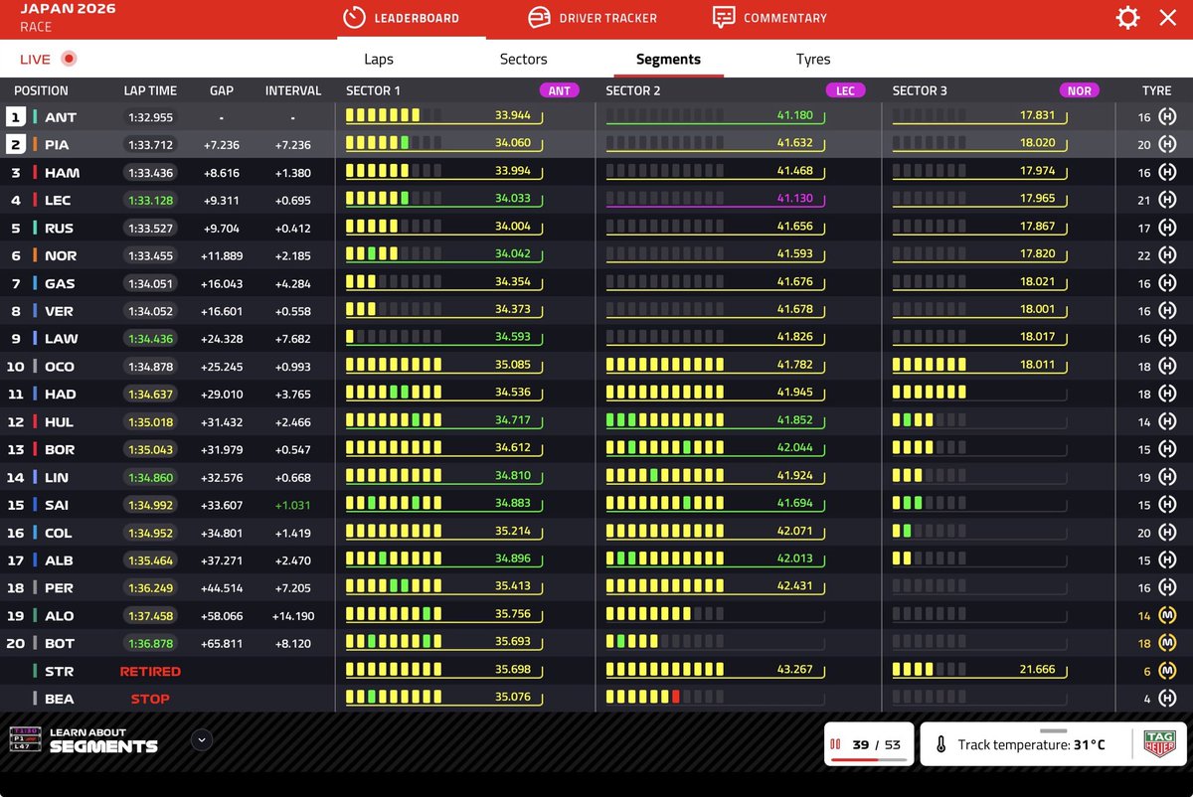This screenshot has width=1193, height=797.
Task: Close the live timing screen
Action: point(1168,18)
